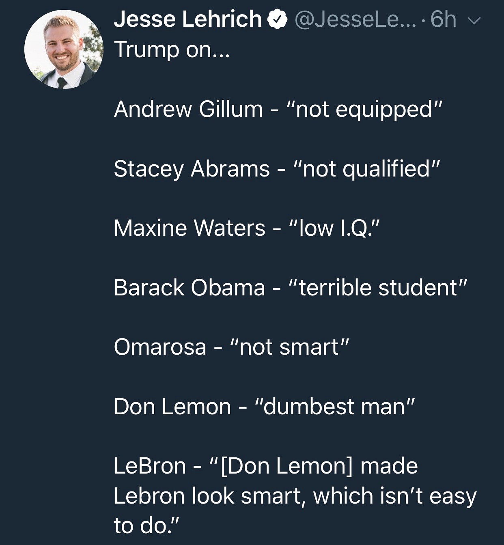Screen dimensions: 504x545
Task: Click the name Barack Obama
Action: pyautogui.click(x=189, y=288)
